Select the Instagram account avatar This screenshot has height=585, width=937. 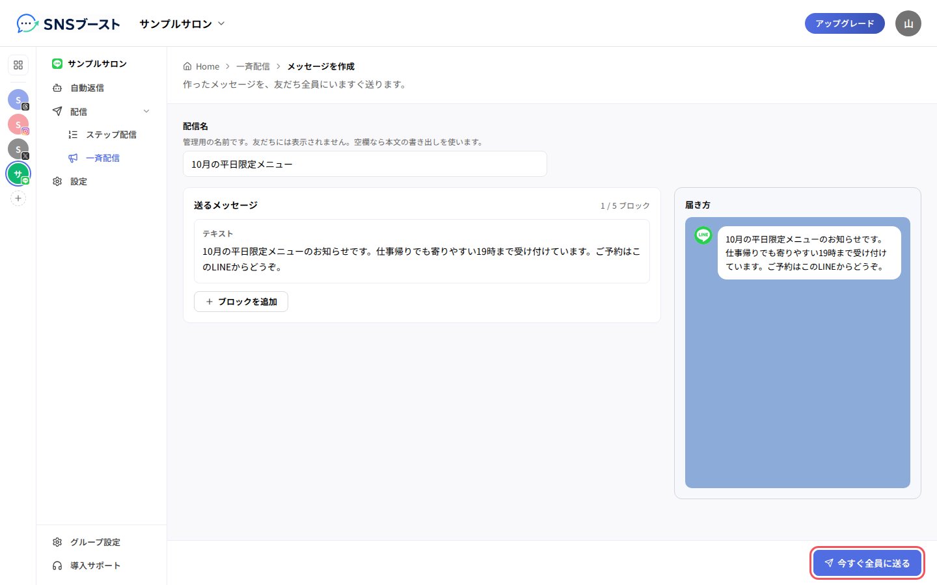point(18,124)
